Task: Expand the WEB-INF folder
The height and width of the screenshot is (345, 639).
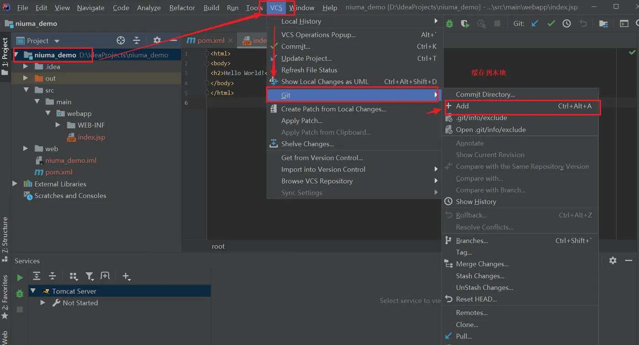Action: coord(58,125)
